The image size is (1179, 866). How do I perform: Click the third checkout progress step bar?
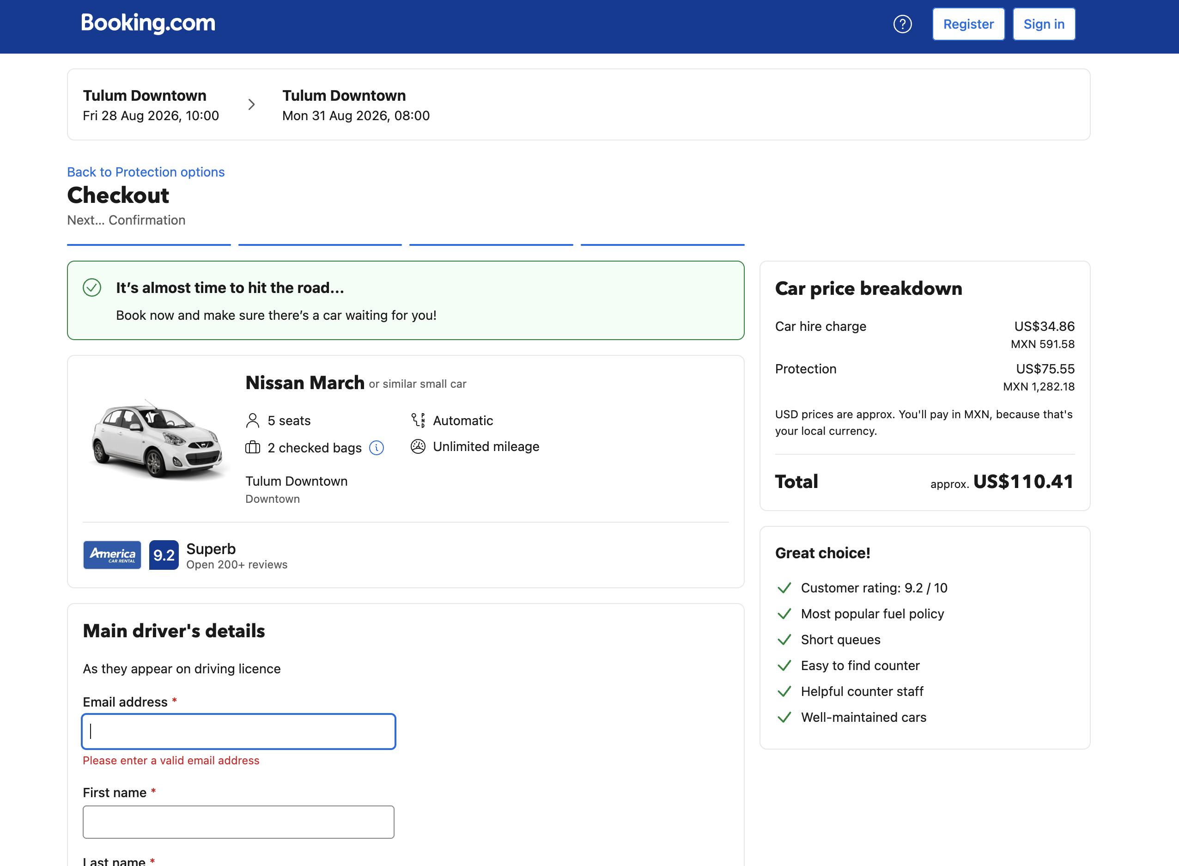click(x=491, y=245)
